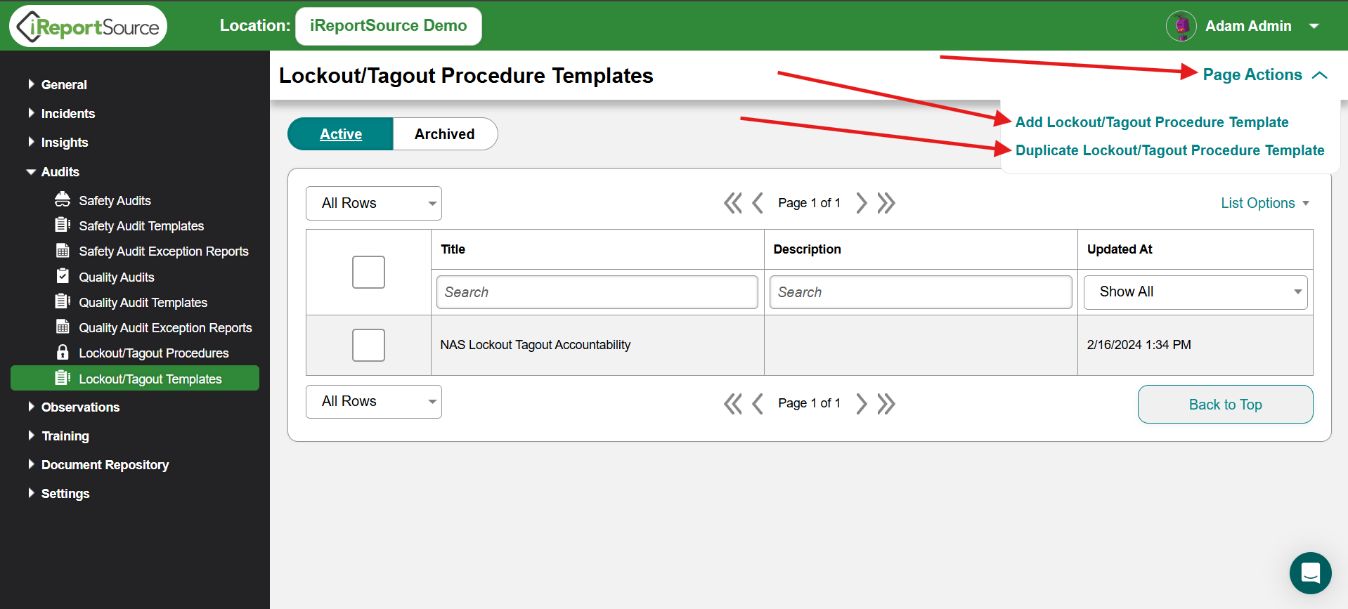The width and height of the screenshot is (1348, 609).
Task: Go to last page in bottom pager
Action: point(886,403)
